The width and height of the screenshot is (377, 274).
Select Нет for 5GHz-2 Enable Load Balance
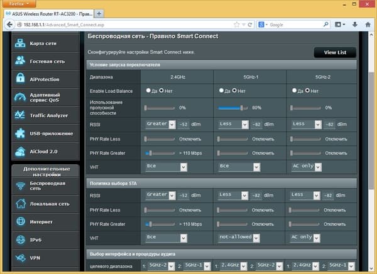307,90
